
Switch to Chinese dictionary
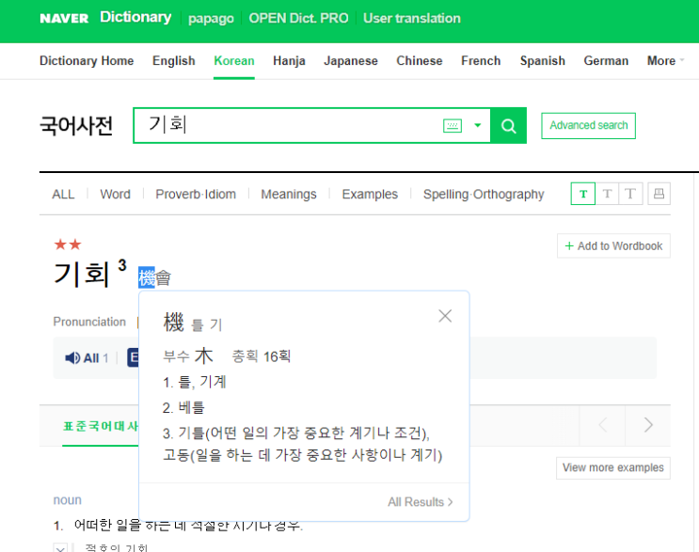click(420, 60)
